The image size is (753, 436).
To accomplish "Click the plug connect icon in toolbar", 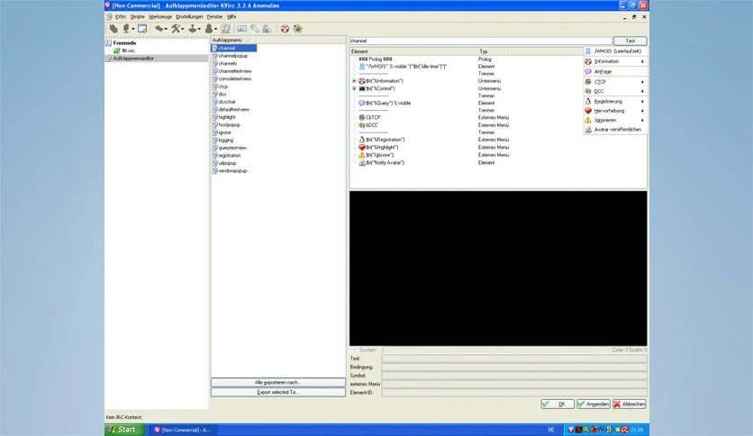I will pyautogui.click(x=113, y=29).
